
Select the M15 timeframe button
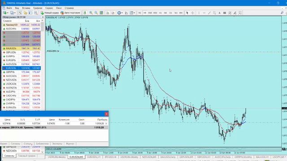[150, 13]
